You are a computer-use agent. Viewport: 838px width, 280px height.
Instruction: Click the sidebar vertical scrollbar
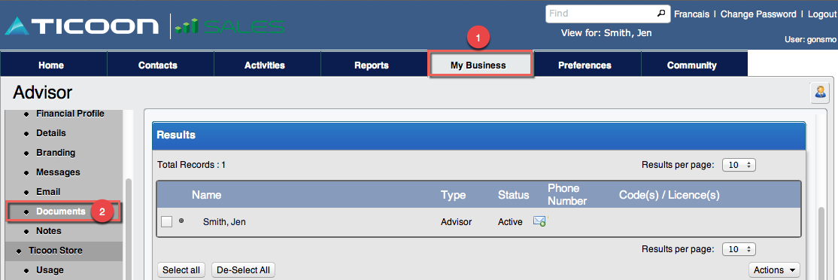pos(128,229)
